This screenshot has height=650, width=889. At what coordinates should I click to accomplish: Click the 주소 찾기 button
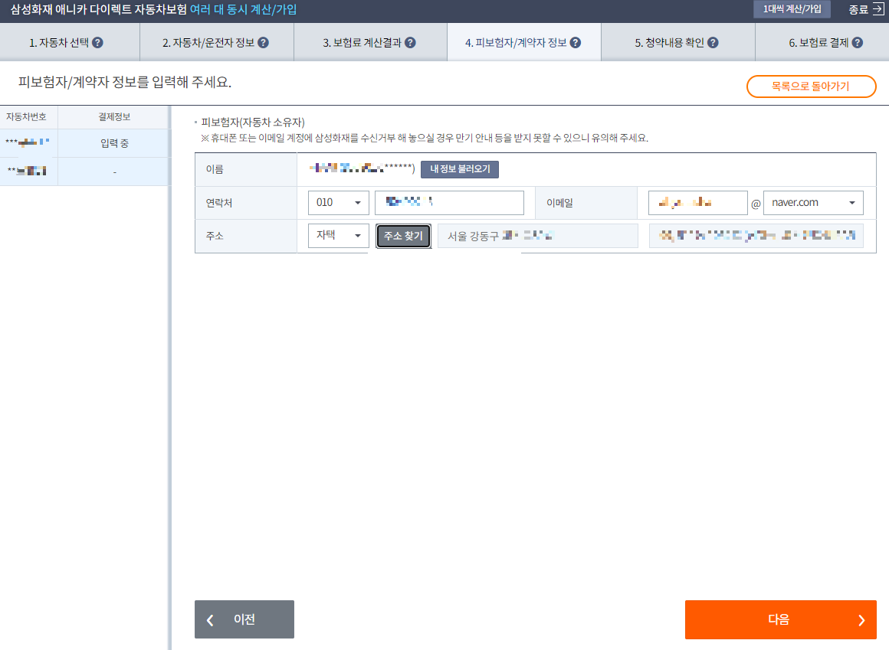tap(403, 236)
